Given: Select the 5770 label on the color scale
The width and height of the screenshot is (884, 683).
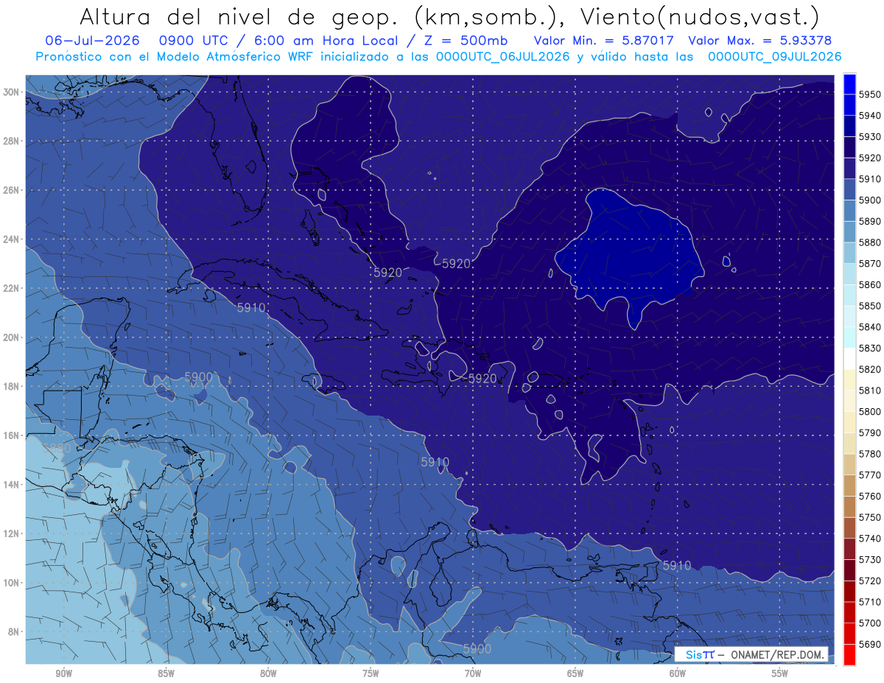Looking at the screenshot, I should tap(870, 475).
